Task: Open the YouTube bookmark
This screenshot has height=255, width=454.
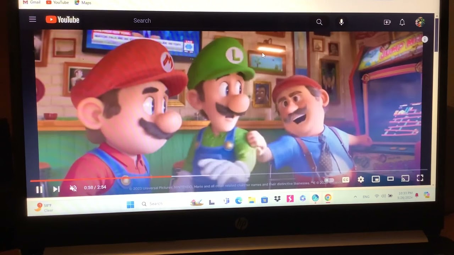Action: tap(57, 2)
